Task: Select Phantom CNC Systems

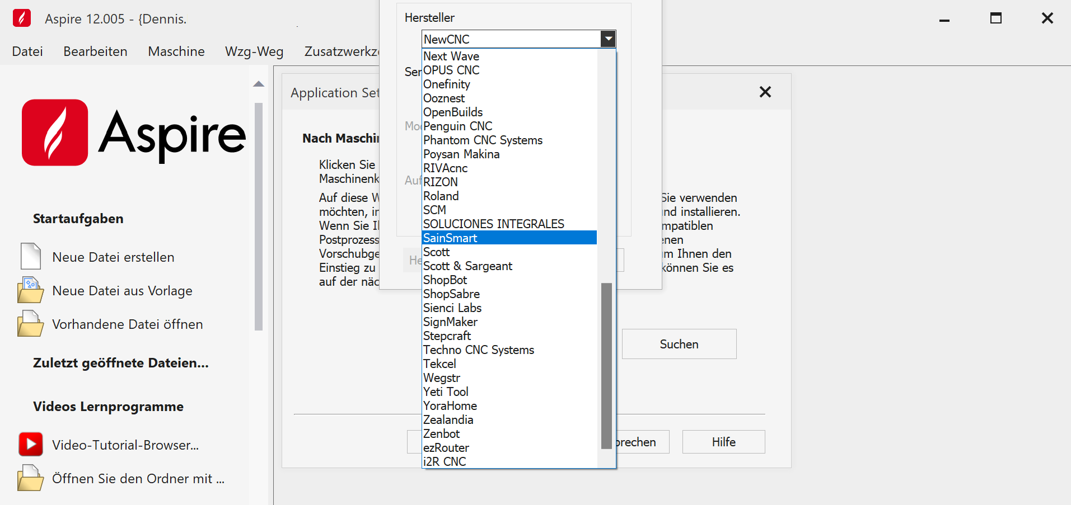Action: pyautogui.click(x=509, y=140)
